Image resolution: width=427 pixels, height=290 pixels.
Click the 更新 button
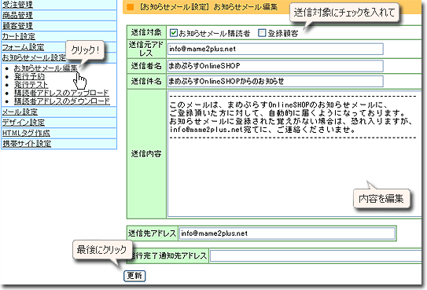pyautogui.click(x=134, y=276)
